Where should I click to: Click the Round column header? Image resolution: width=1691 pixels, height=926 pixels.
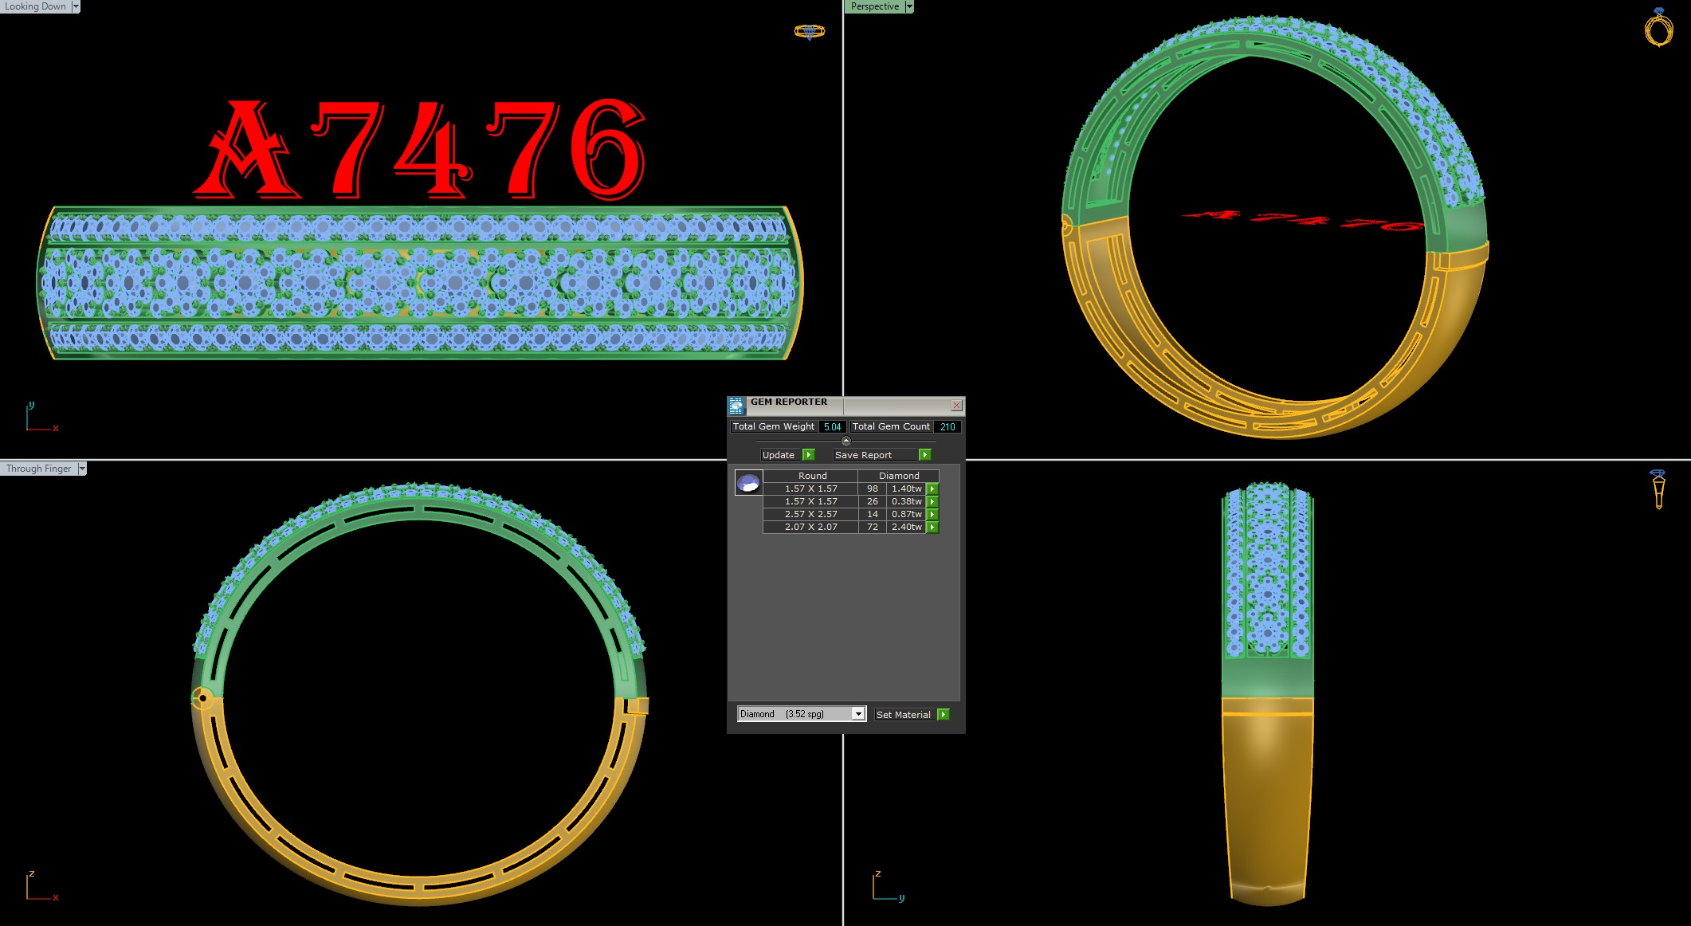click(x=811, y=476)
